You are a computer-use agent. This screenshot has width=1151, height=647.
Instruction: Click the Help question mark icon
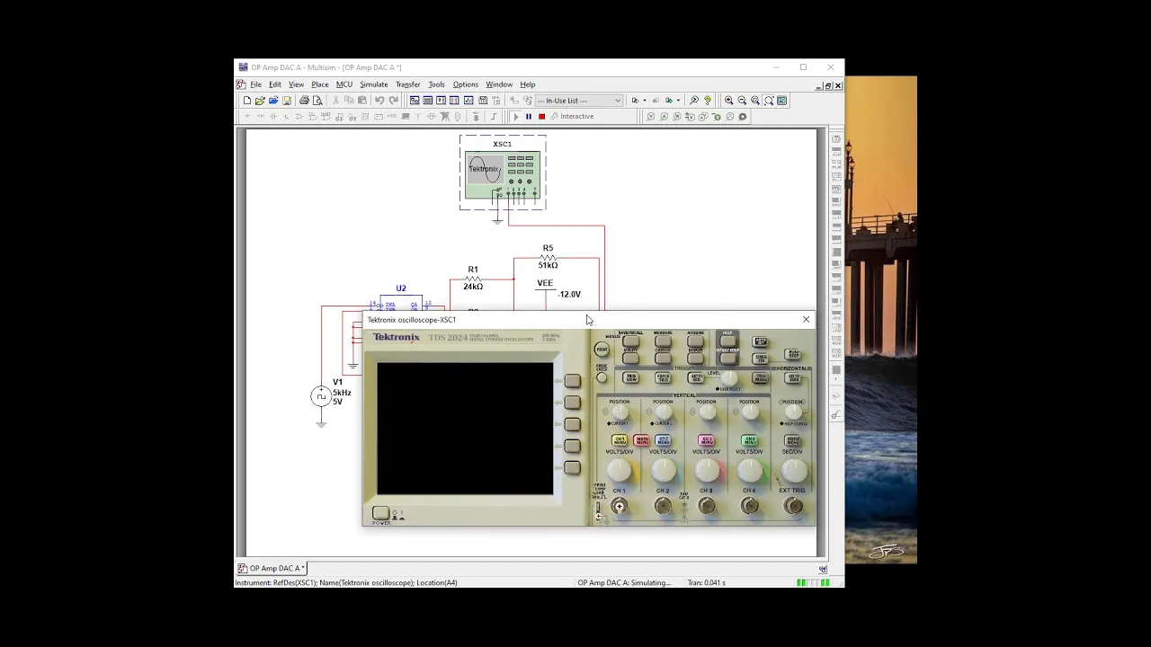(708, 101)
